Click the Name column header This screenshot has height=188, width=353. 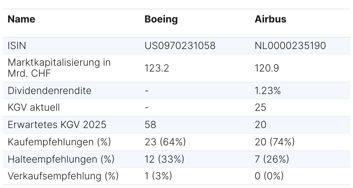tap(21, 19)
